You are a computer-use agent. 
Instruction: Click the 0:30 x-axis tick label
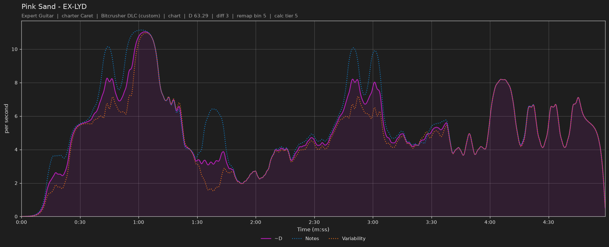point(80,222)
